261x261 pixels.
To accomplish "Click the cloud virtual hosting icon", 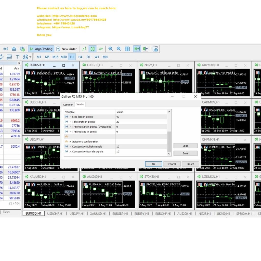I will [x=14, y=49].
